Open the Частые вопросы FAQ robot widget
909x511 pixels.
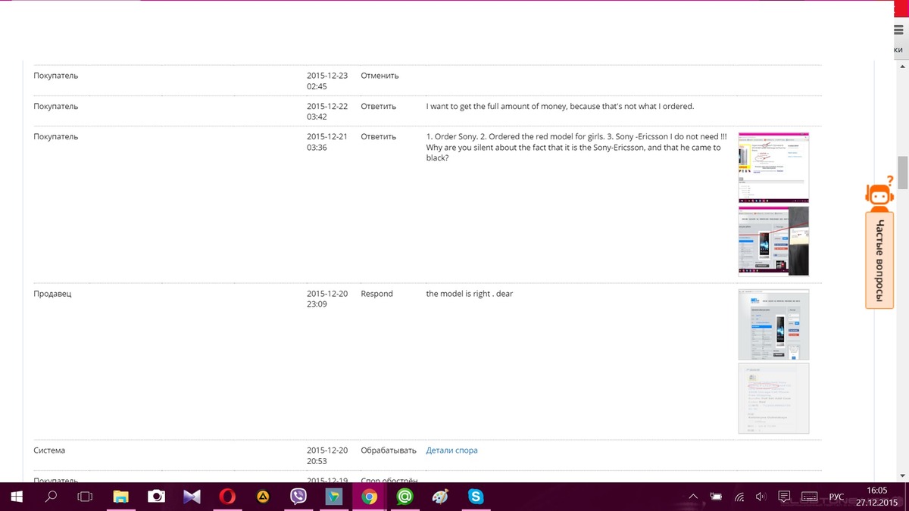(879, 242)
